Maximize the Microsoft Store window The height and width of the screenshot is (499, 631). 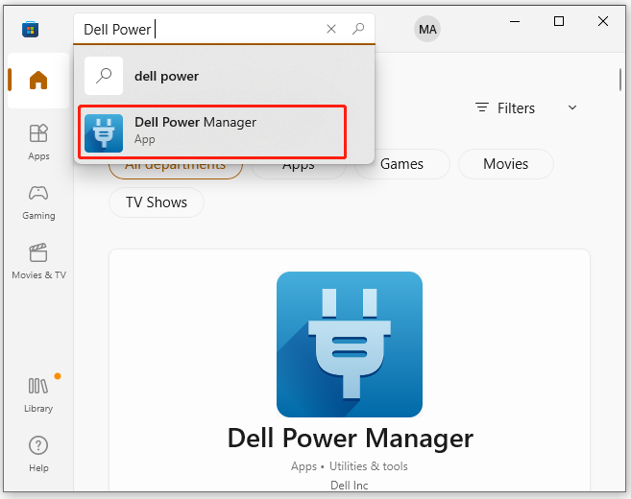coord(559,21)
